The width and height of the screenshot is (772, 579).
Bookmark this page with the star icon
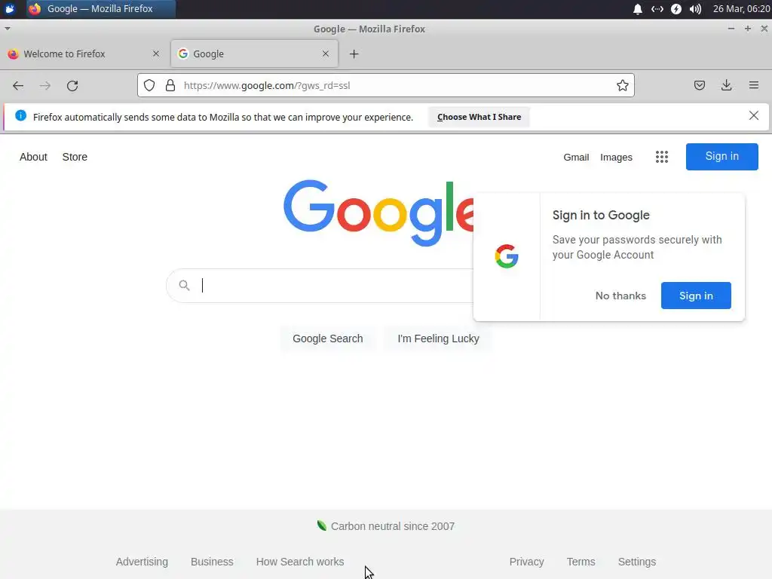[622, 86]
